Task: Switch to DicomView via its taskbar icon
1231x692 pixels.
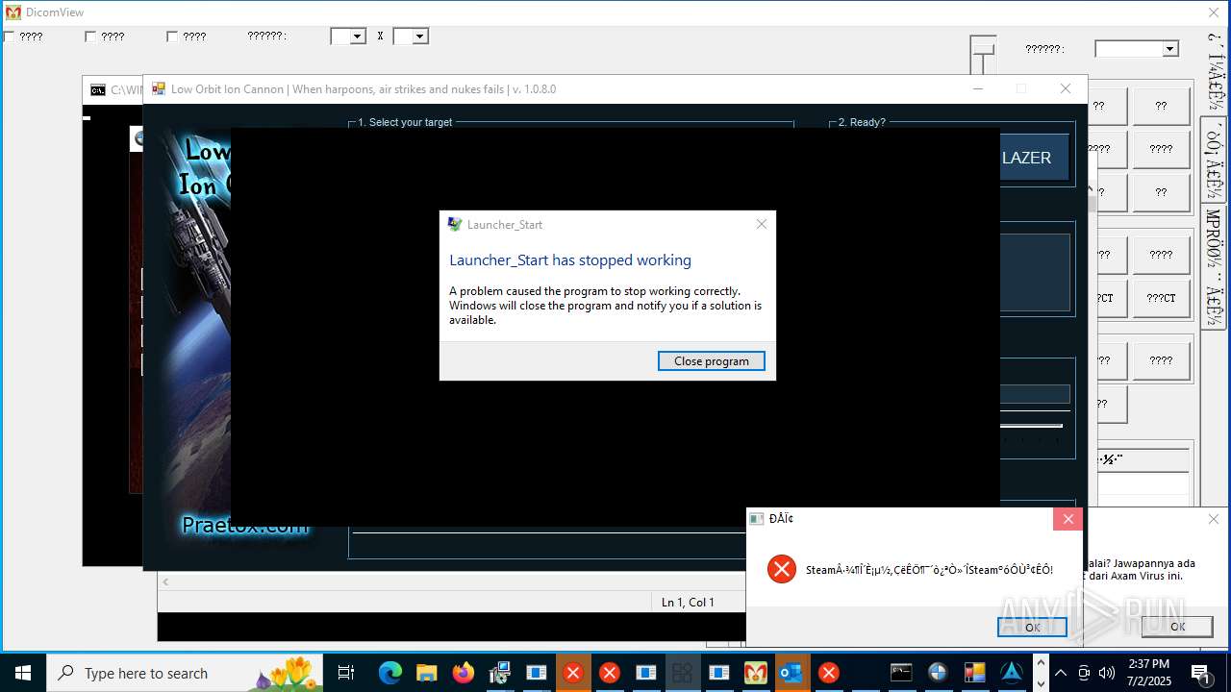Action: click(755, 673)
